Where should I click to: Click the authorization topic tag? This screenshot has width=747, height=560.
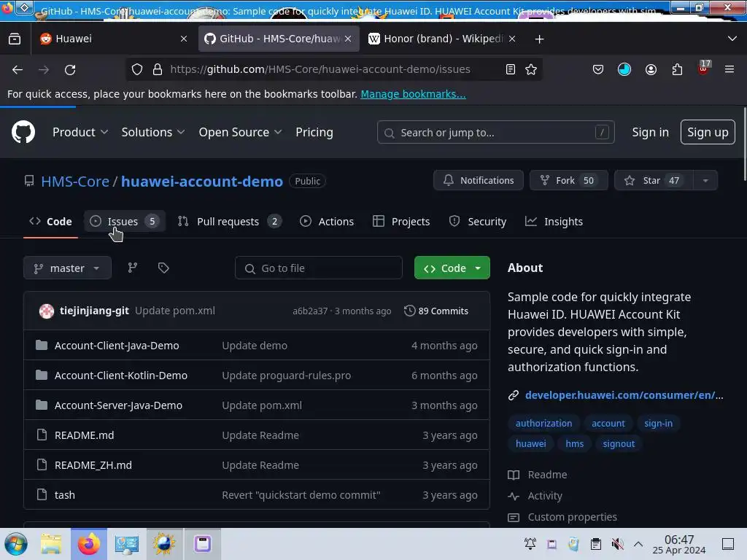pyautogui.click(x=543, y=424)
